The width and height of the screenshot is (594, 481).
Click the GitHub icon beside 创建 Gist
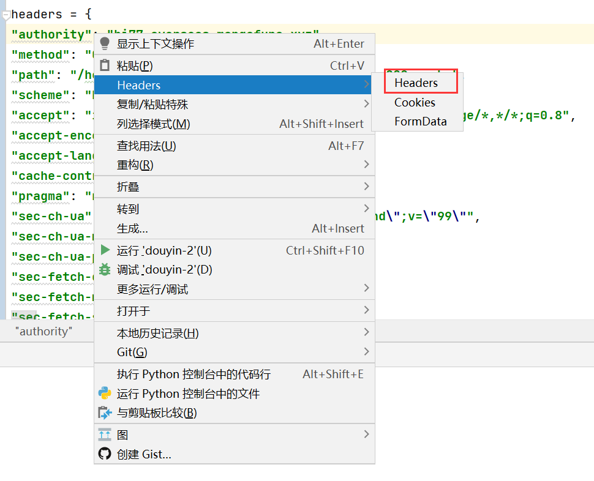point(105,454)
